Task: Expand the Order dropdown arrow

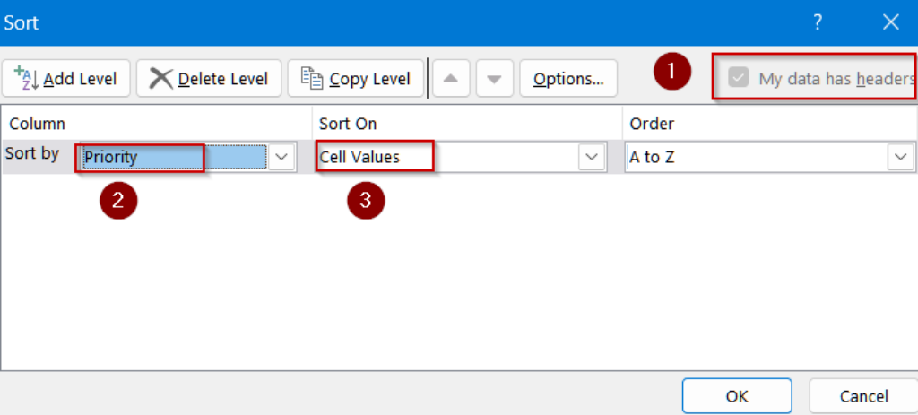Action: click(x=900, y=157)
